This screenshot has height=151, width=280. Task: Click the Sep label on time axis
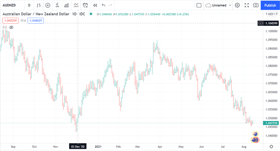click(x=13, y=146)
